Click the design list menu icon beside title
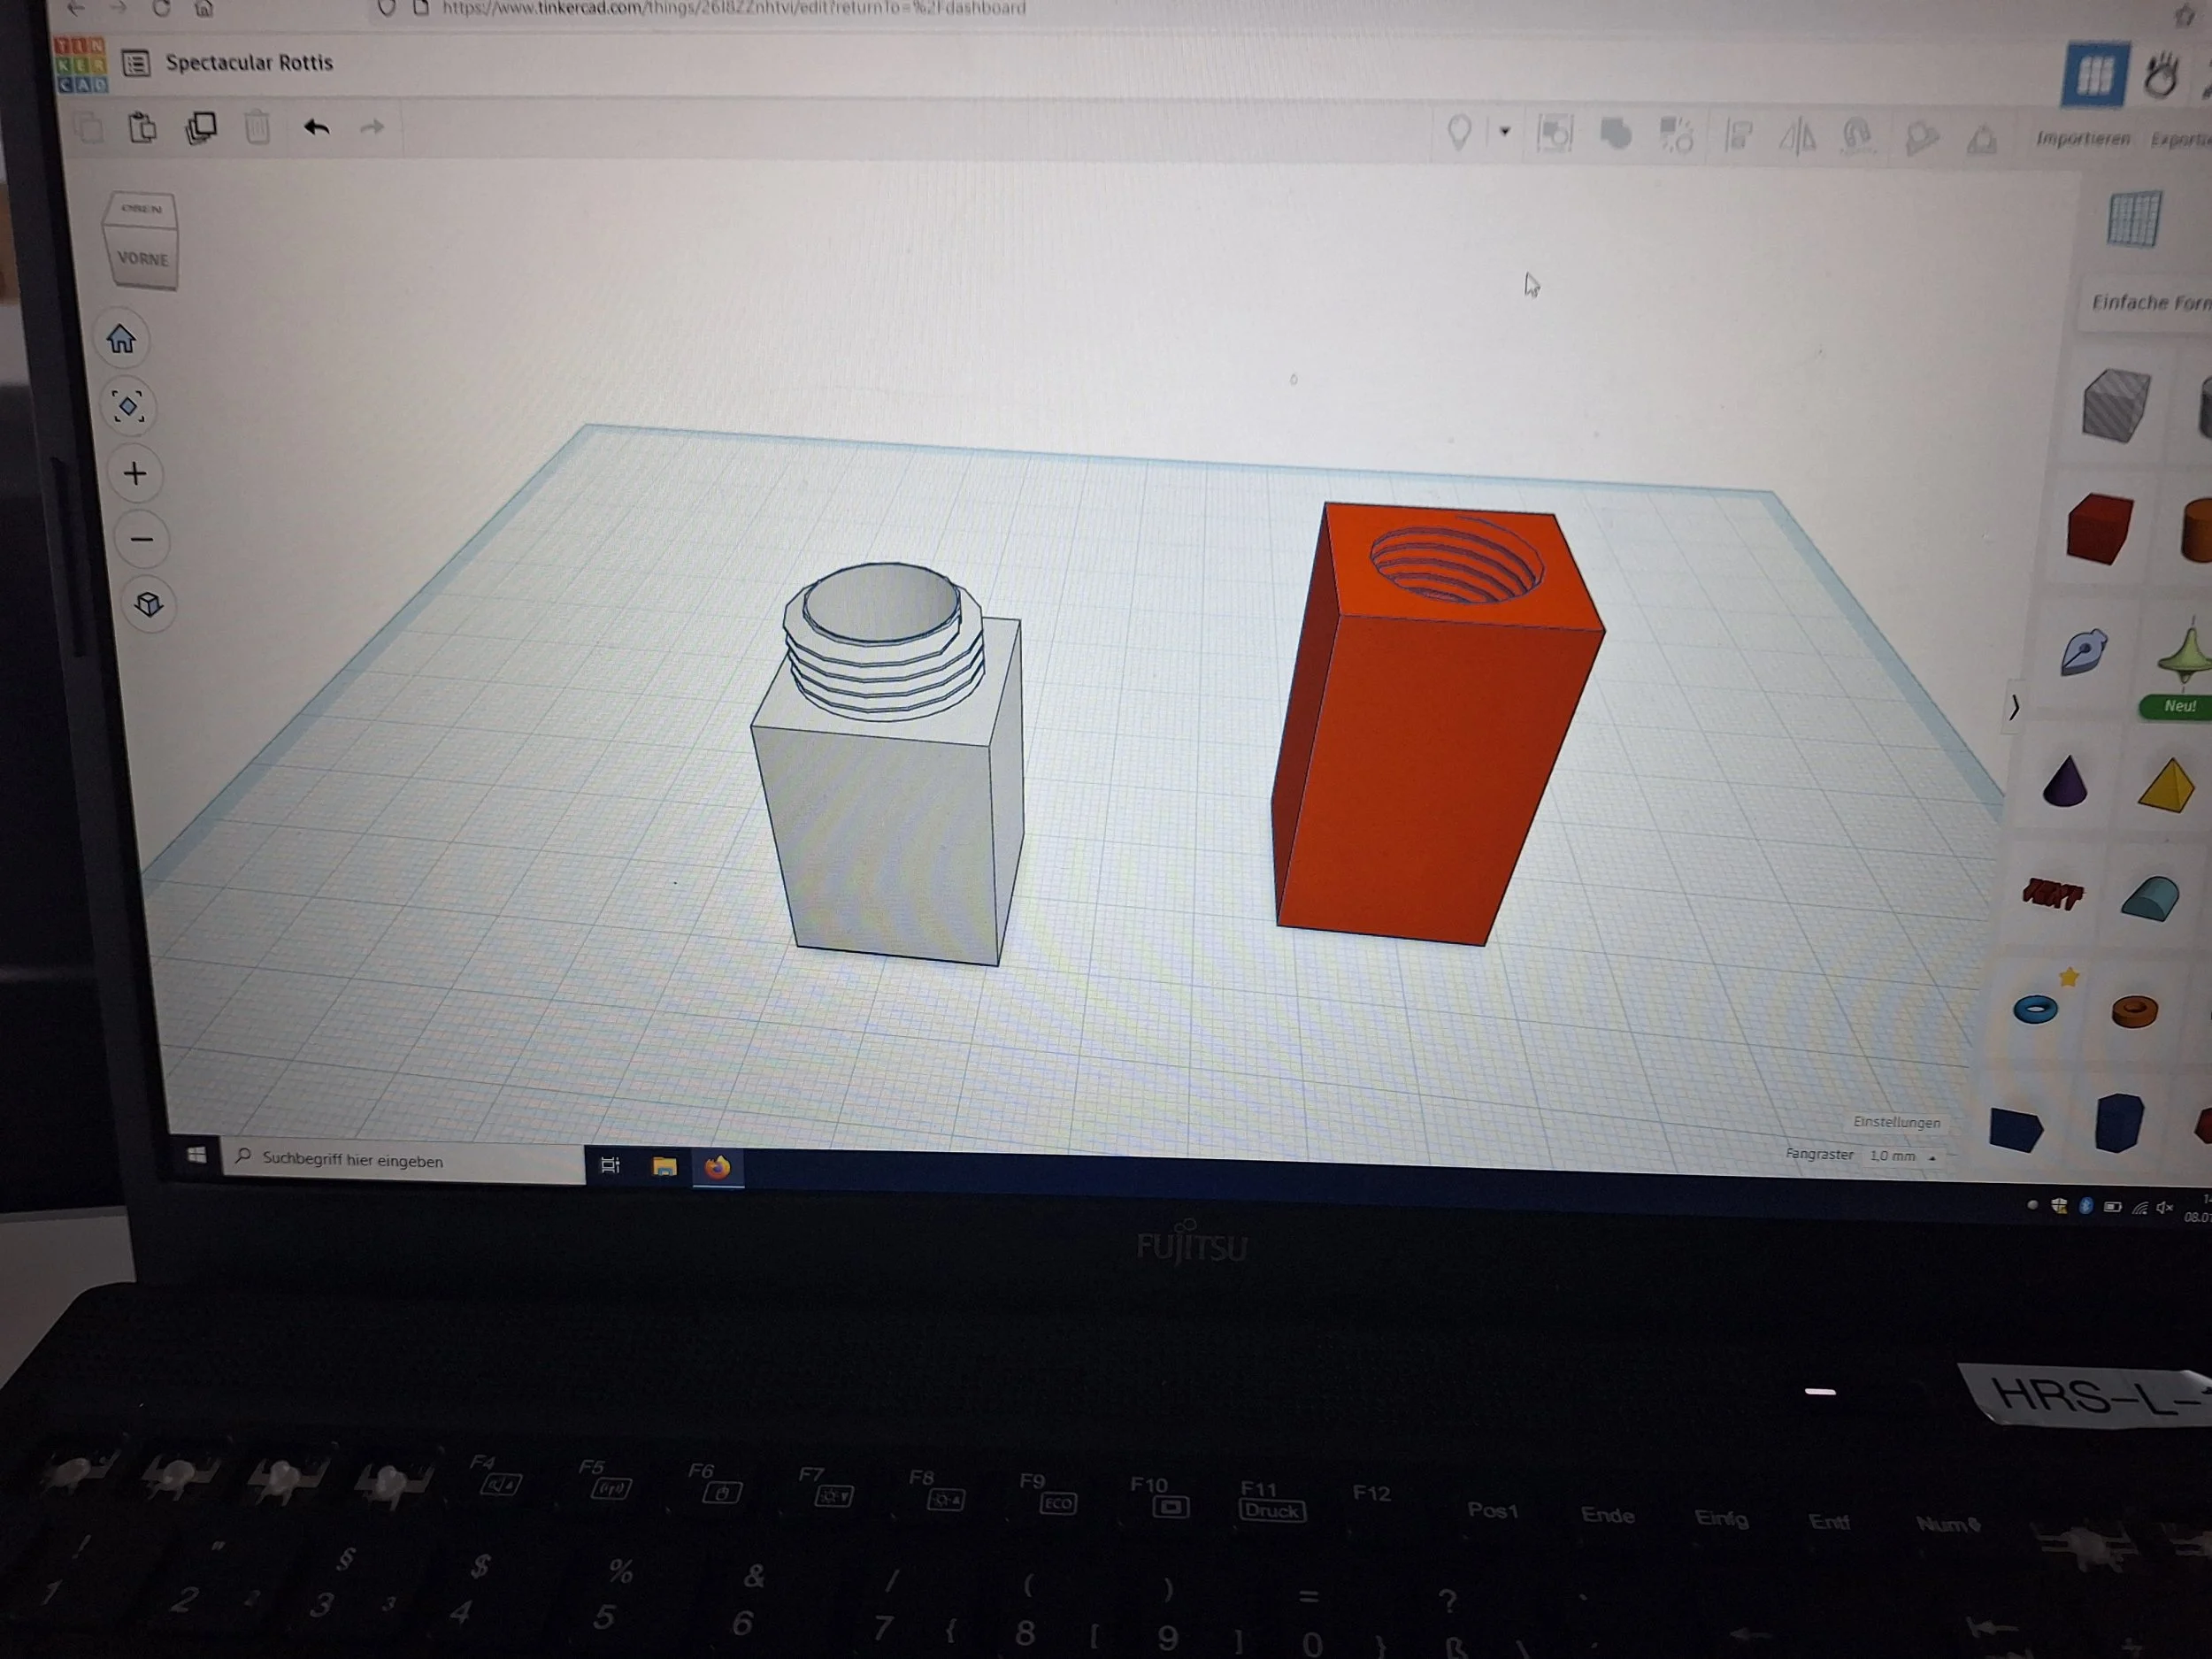This screenshot has height=1659, width=2212. (136, 63)
